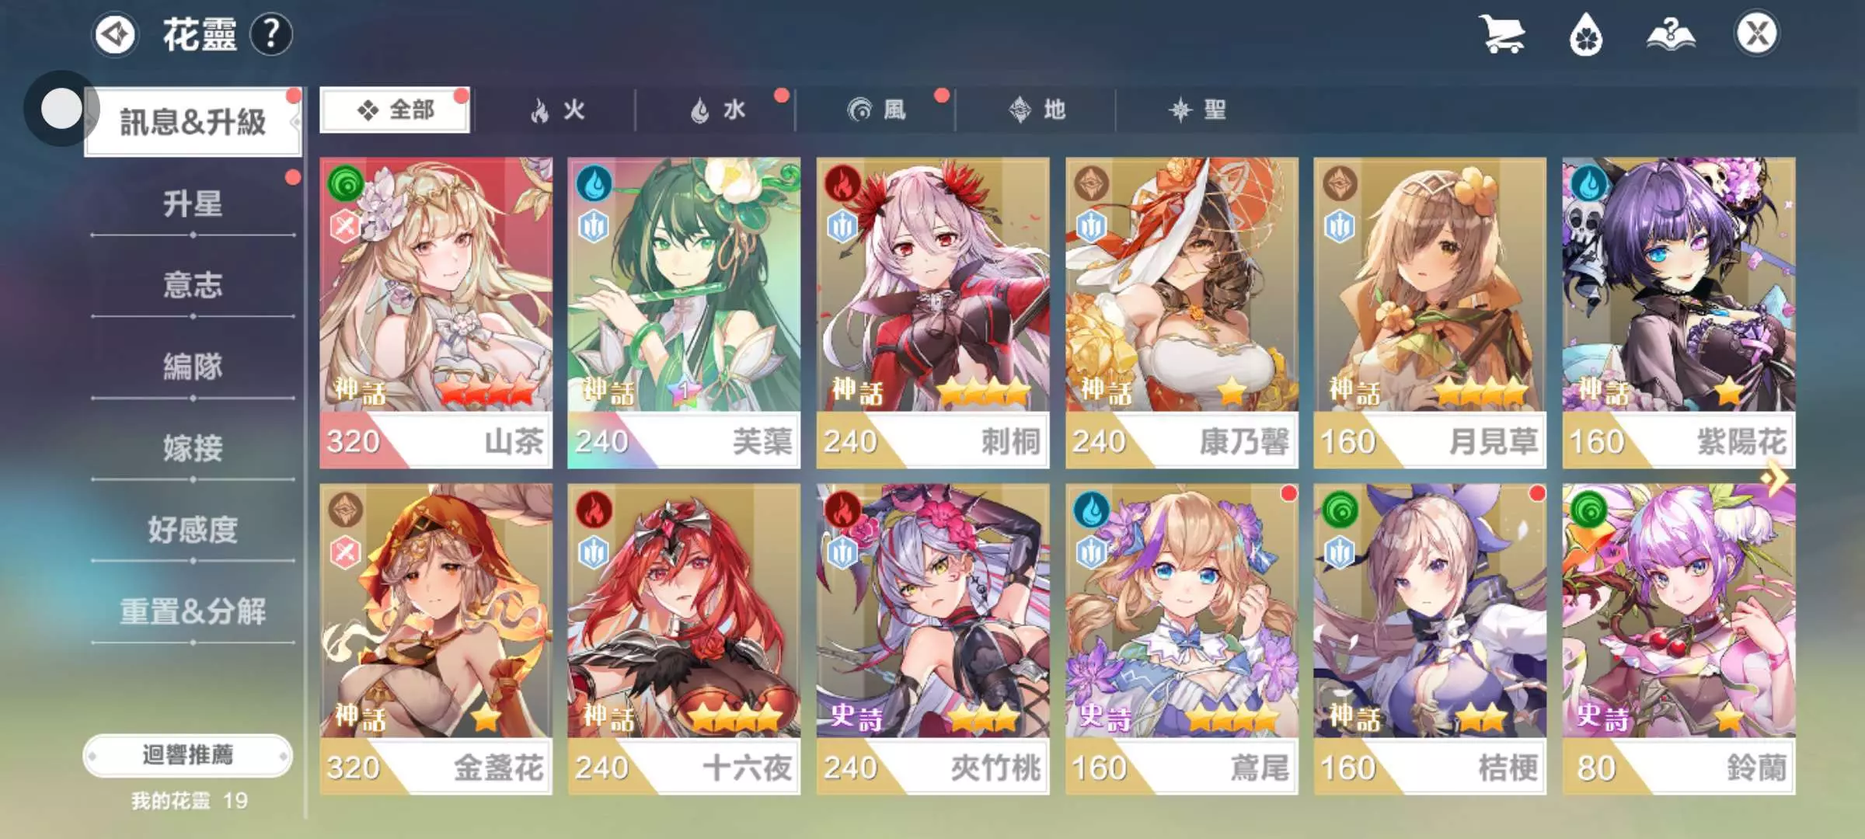Open the 重置&分解 reset menu
1865x839 pixels.
[193, 611]
